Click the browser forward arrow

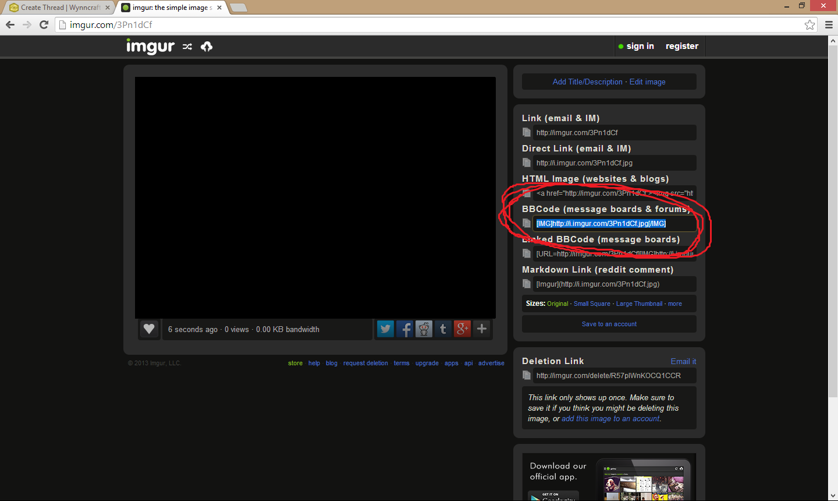[x=27, y=24]
